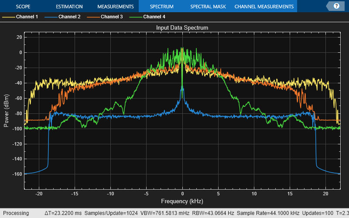Switch to the SCOPE tab
This screenshot has width=349, height=218.
click(x=23, y=7)
